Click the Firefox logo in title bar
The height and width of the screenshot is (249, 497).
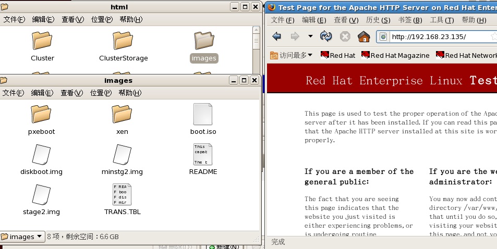[x=271, y=7]
